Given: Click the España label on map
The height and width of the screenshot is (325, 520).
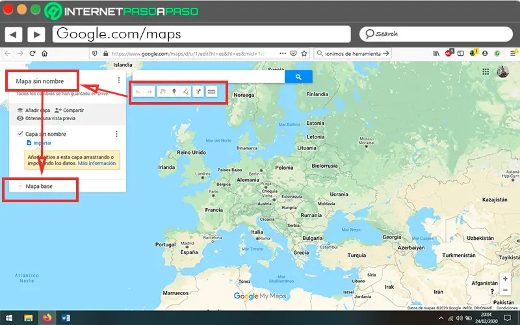Looking at the screenshot, I should coord(189,252).
